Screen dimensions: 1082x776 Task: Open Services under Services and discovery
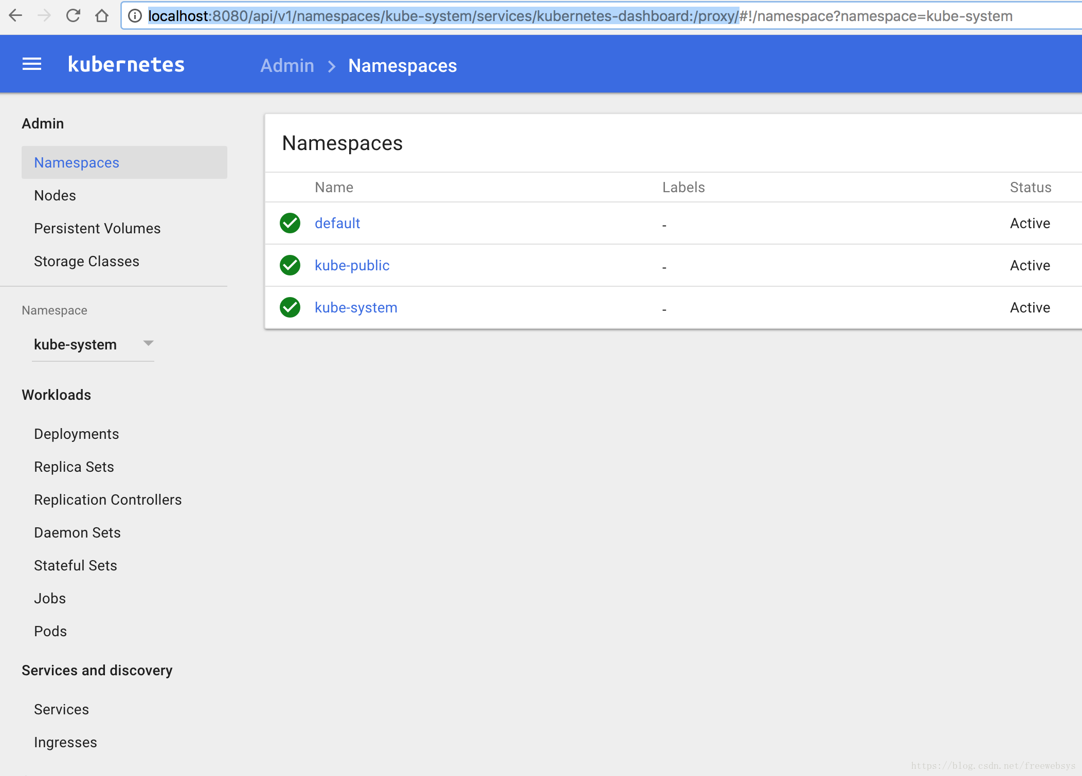coord(61,709)
